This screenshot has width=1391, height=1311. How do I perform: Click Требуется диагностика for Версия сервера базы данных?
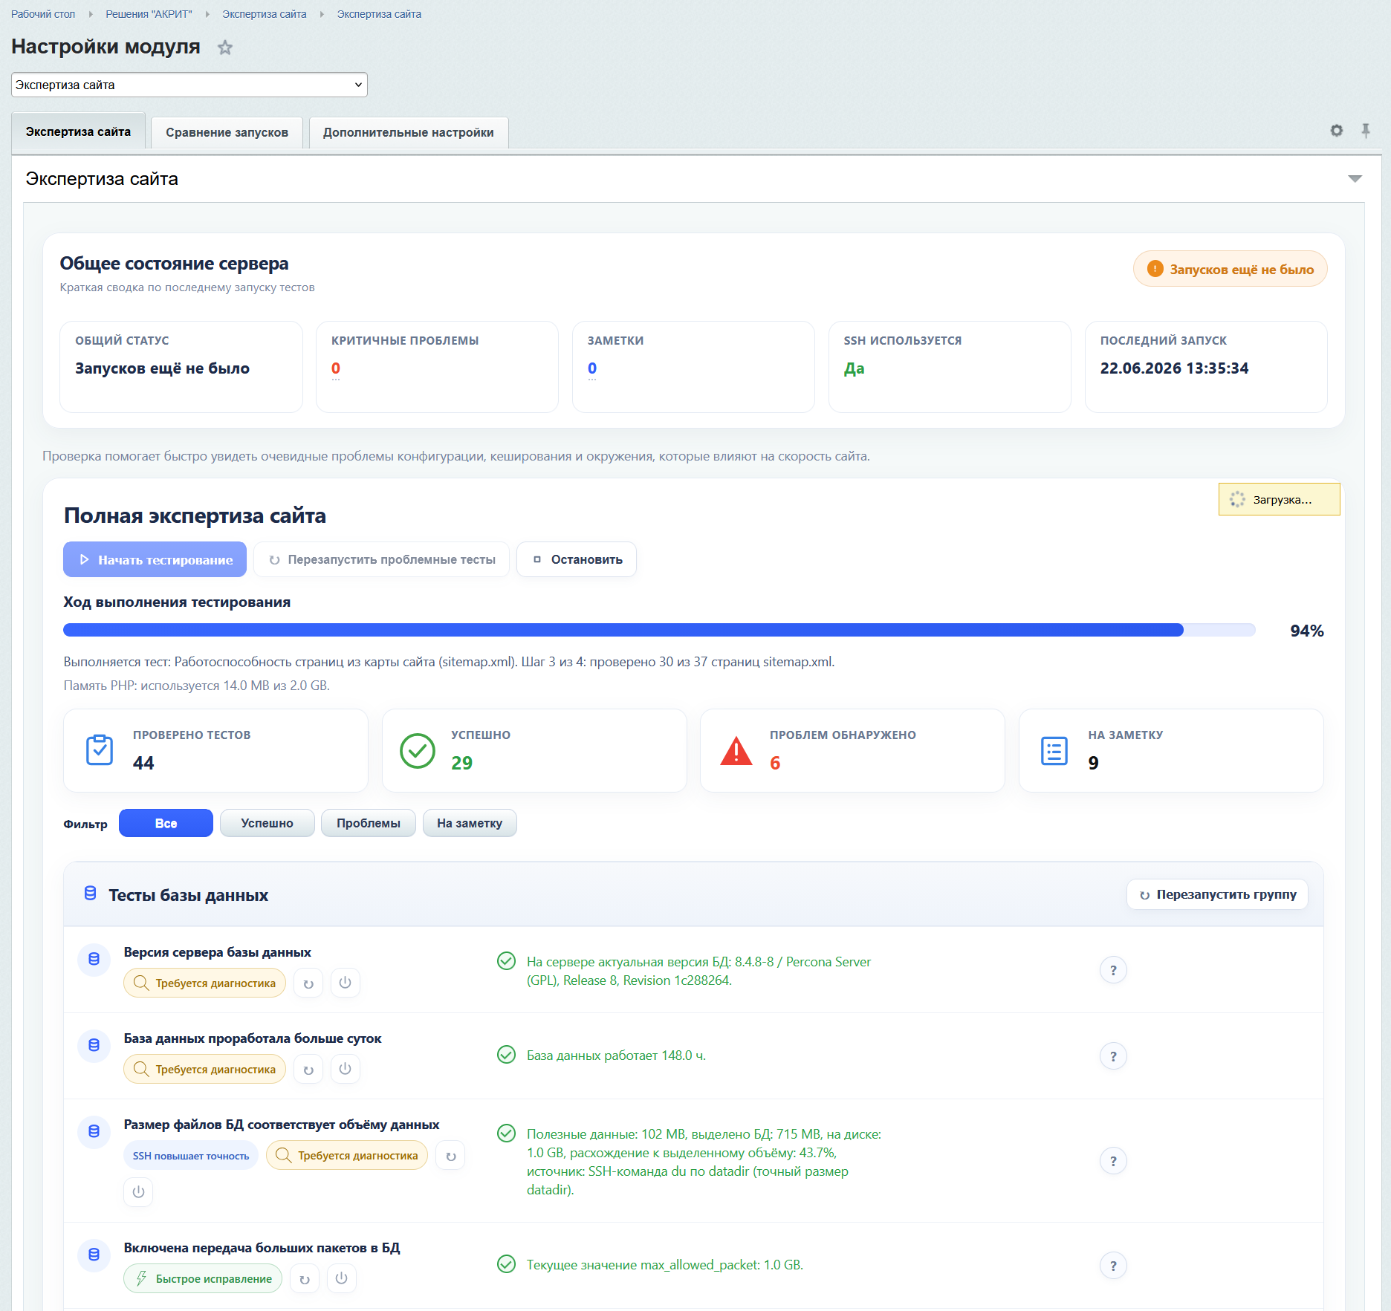pyautogui.click(x=204, y=983)
